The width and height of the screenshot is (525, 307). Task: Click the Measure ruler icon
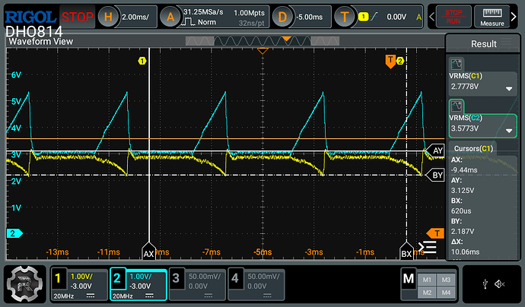pyautogui.click(x=494, y=17)
